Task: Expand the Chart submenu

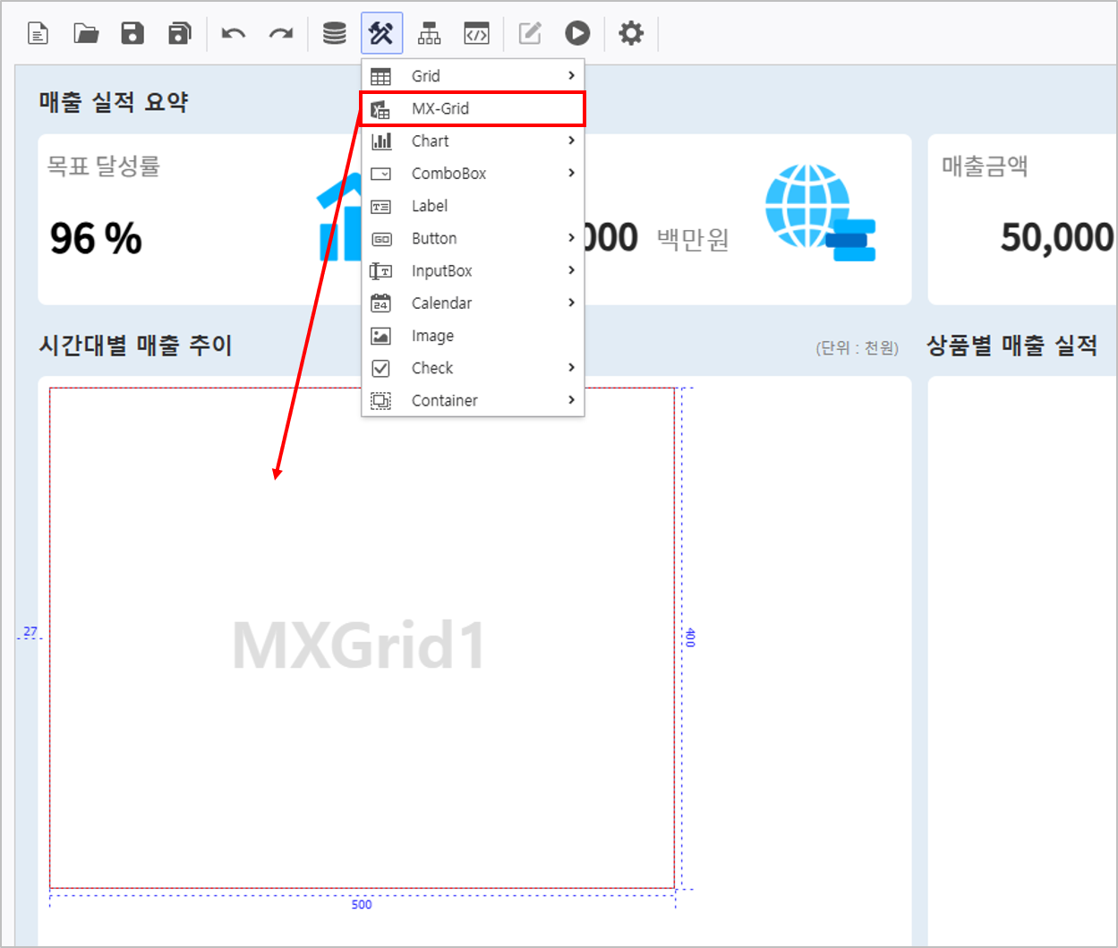Action: click(473, 141)
